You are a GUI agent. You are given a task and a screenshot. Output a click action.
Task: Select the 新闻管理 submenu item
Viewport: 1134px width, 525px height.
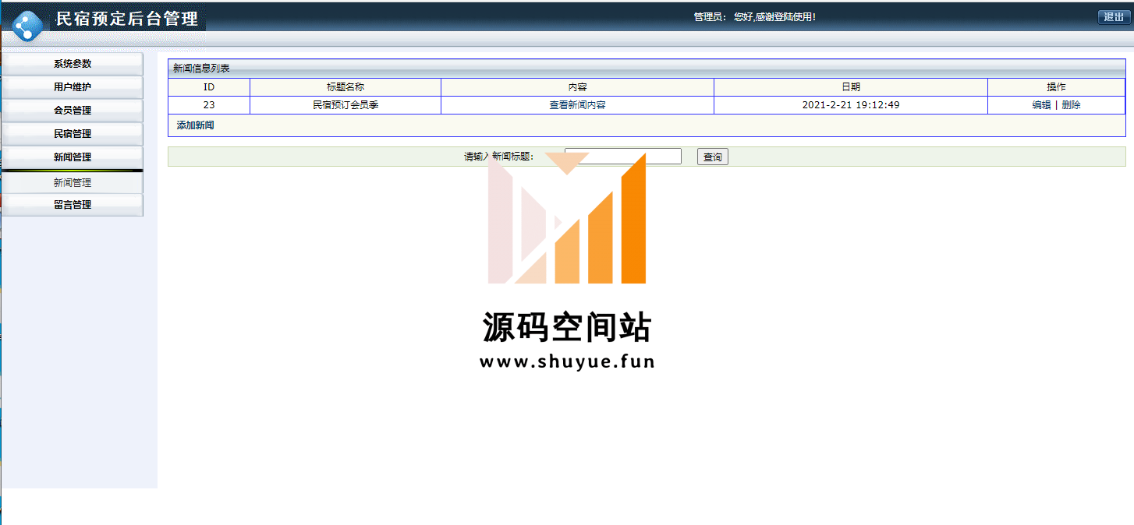[x=73, y=183]
